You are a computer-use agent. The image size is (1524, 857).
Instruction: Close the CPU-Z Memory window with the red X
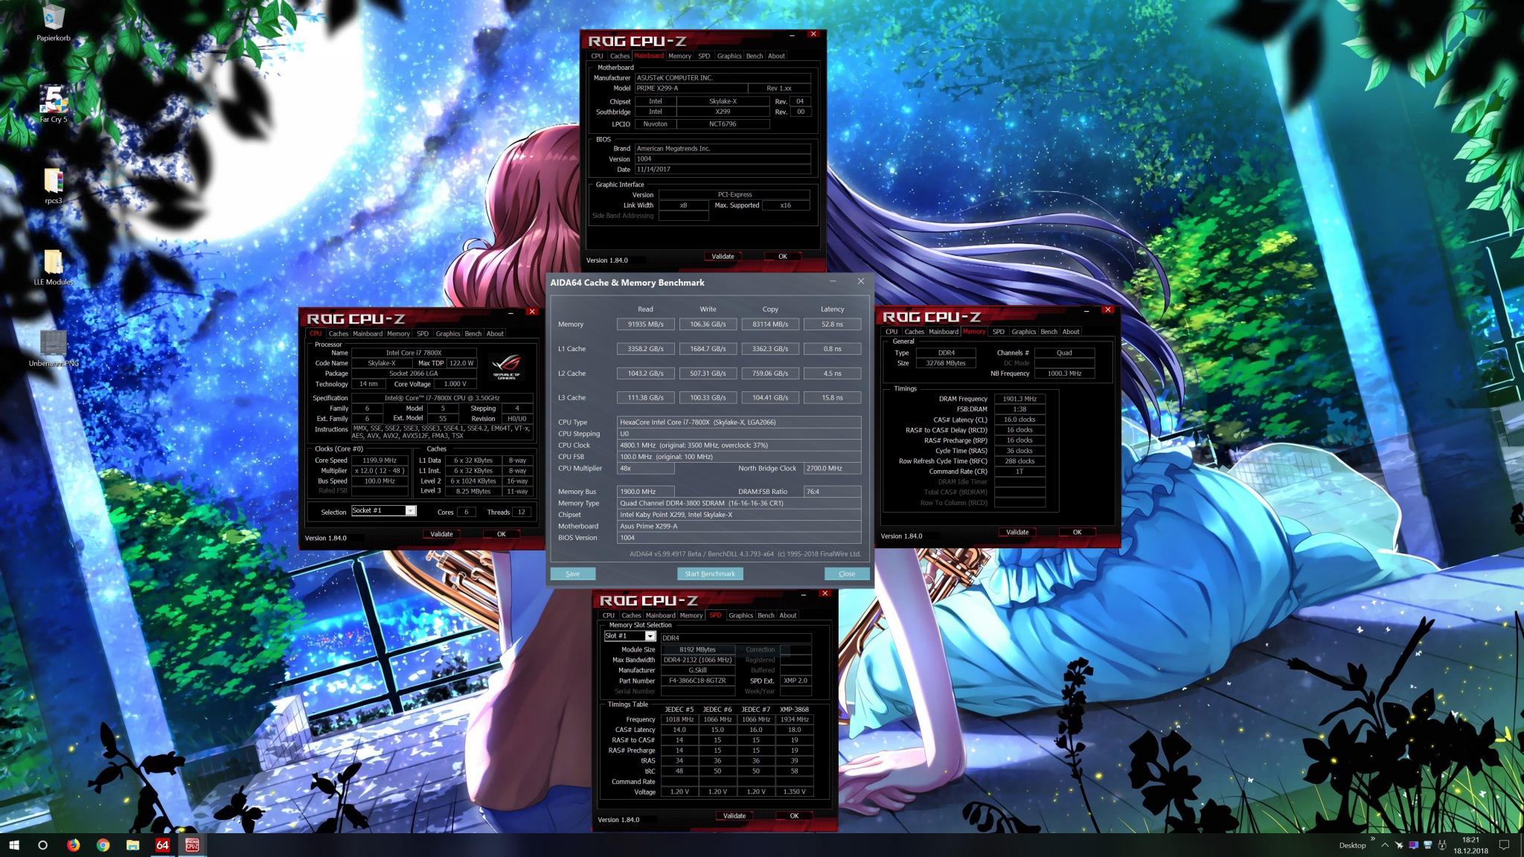coord(1107,309)
